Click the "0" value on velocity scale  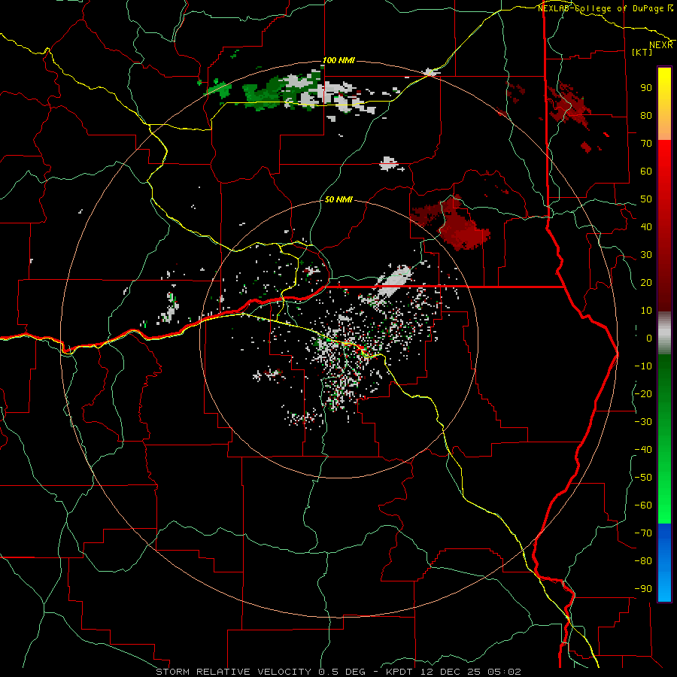click(649, 338)
